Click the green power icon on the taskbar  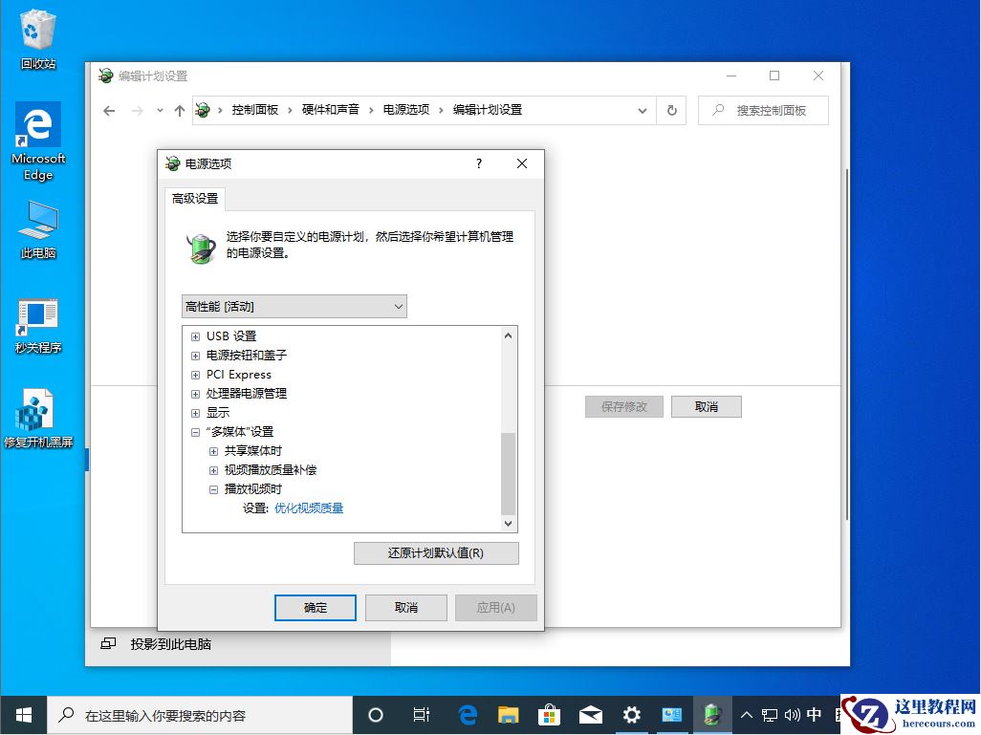pyautogui.click(x=712, y=715)
